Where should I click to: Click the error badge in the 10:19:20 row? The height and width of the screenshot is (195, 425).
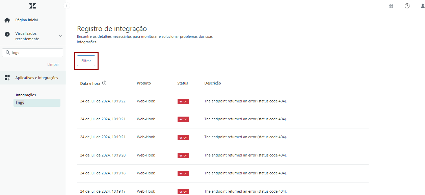click(183, 155)
